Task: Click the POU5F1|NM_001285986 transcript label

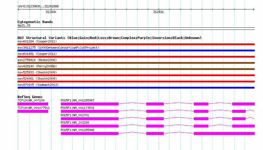Action: 77,130
